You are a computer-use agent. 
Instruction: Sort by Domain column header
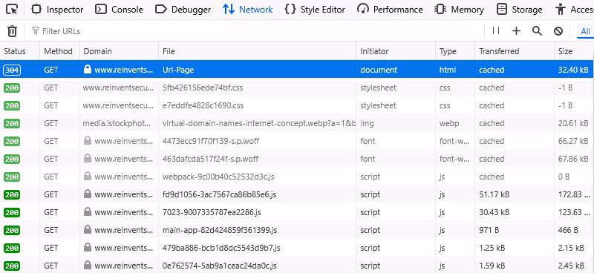pyautogui.click(x=119, y=51)
